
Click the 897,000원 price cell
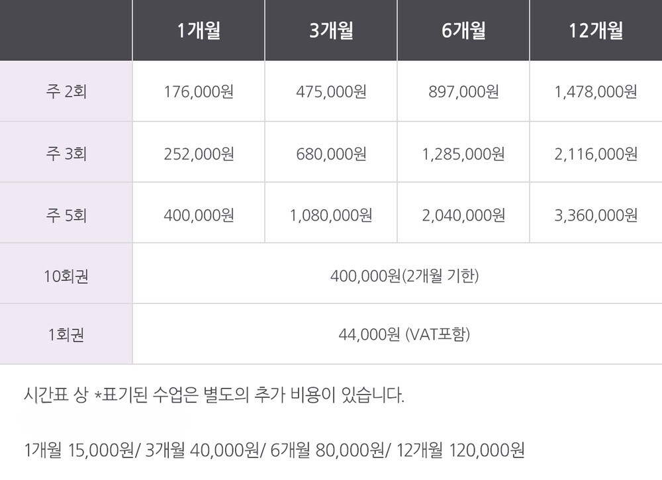[x=463, y=91]
